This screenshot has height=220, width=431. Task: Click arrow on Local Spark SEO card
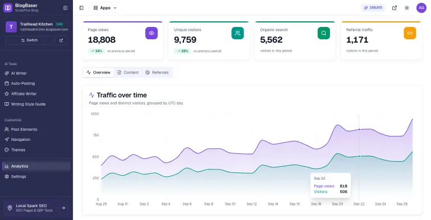click(x=63, y=208)
